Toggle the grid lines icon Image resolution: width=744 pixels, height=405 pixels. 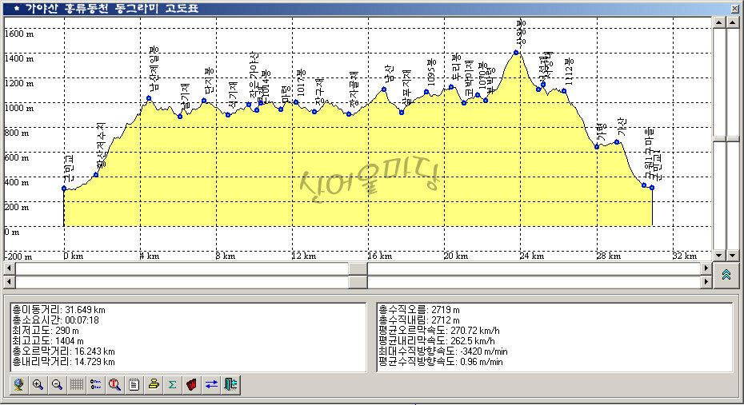click(x=76, y=385)
